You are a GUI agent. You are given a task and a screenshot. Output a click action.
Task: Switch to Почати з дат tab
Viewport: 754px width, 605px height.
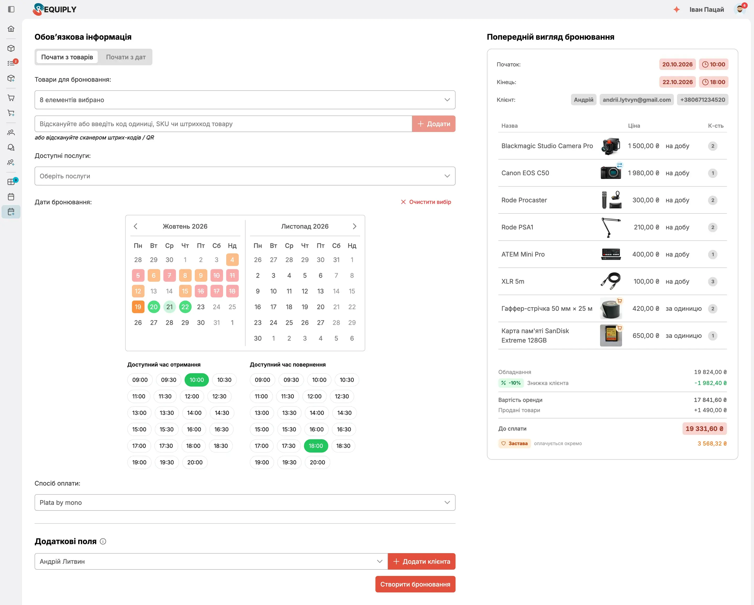(126, 57)
